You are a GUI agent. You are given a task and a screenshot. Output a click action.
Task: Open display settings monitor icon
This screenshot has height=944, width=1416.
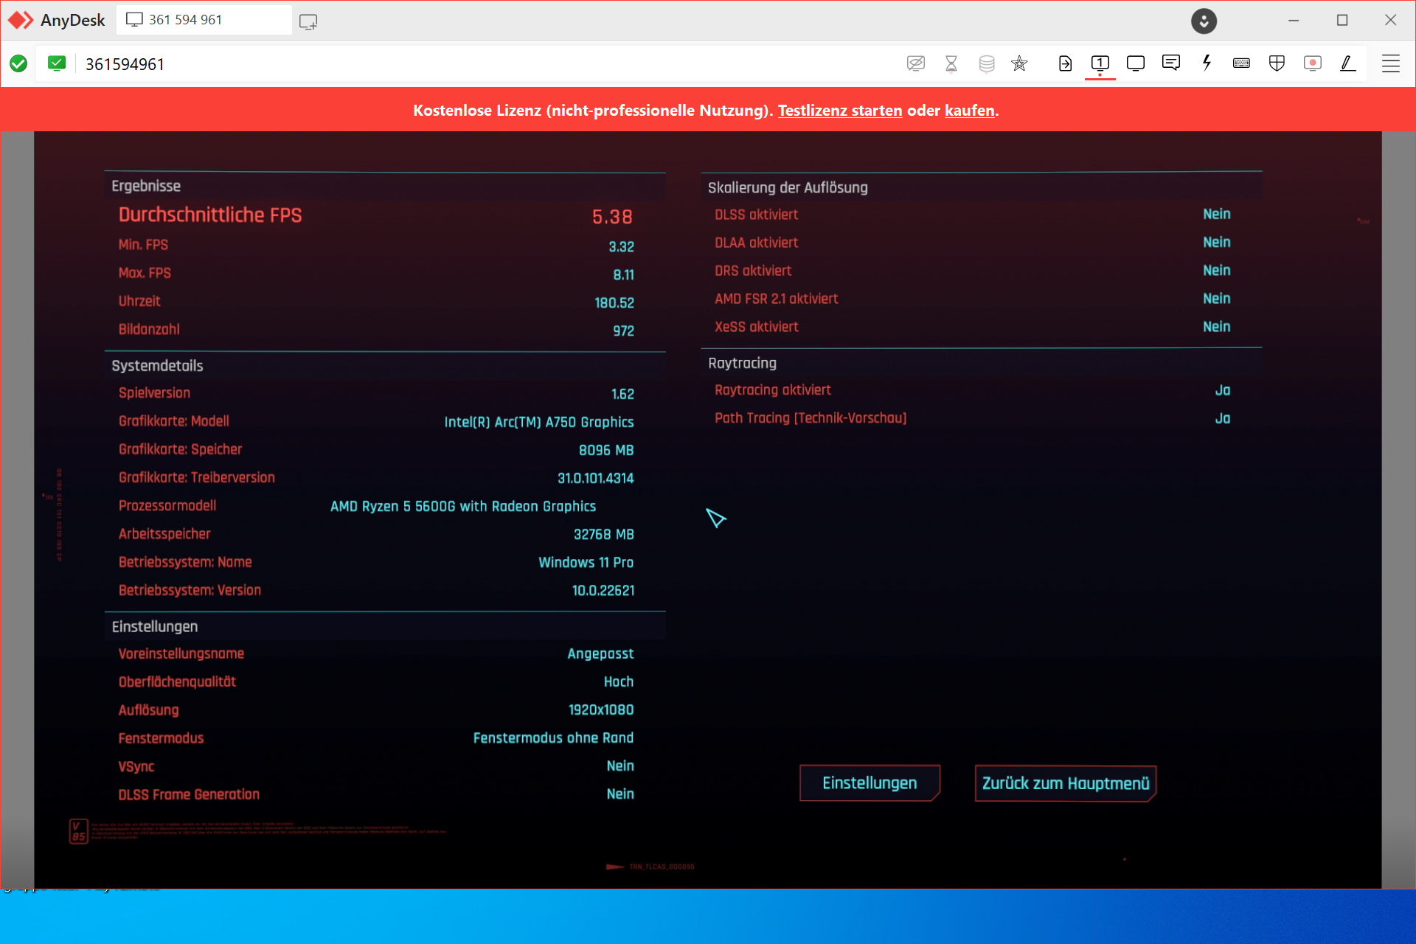1135,63
